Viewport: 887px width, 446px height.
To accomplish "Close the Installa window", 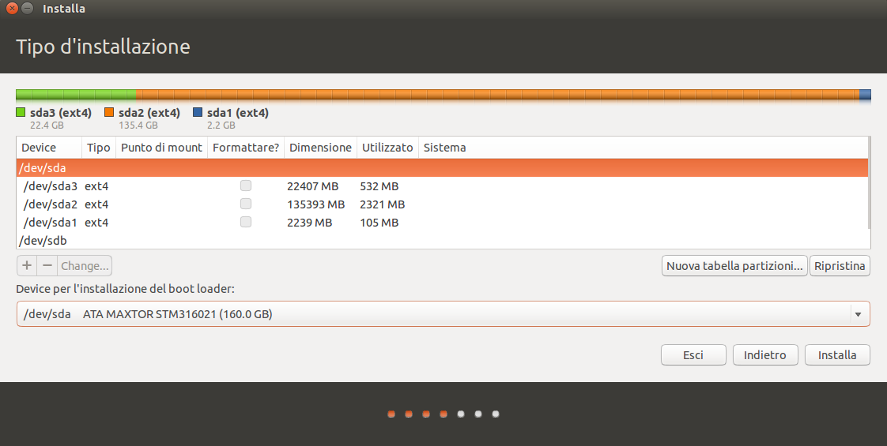I will coord(12,9).
